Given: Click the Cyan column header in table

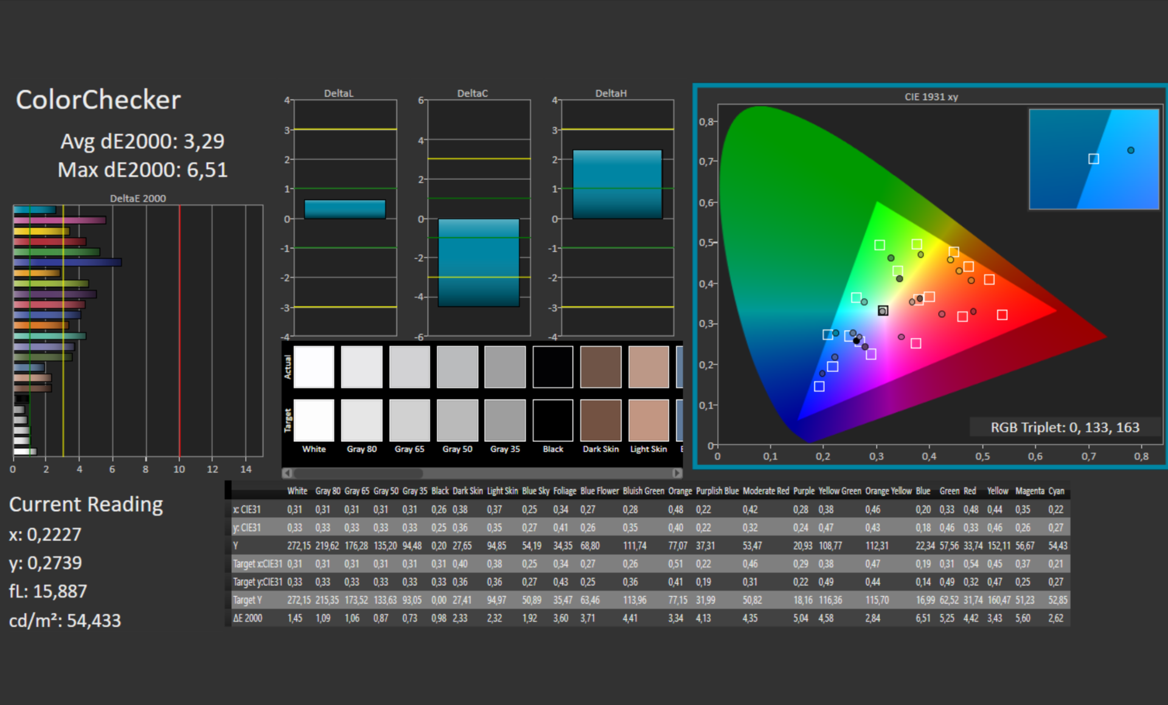Looking at the screenshot, I should pyautogui.click(x=1056, y=490).
